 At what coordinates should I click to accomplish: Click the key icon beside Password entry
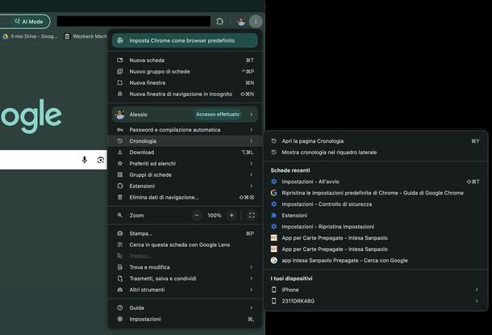pos(120,130)
